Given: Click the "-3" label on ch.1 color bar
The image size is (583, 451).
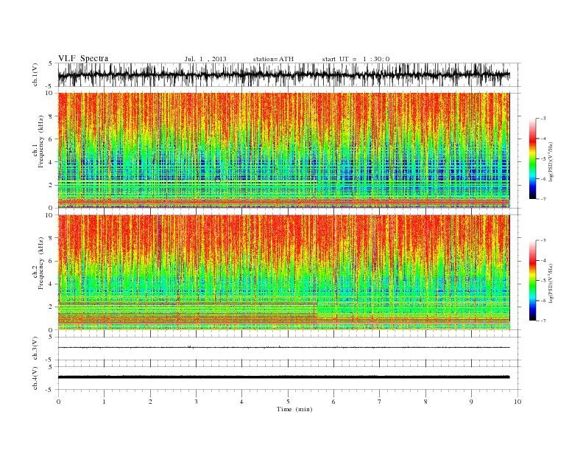Looking at the screenshot, I should tap(543, 119).
